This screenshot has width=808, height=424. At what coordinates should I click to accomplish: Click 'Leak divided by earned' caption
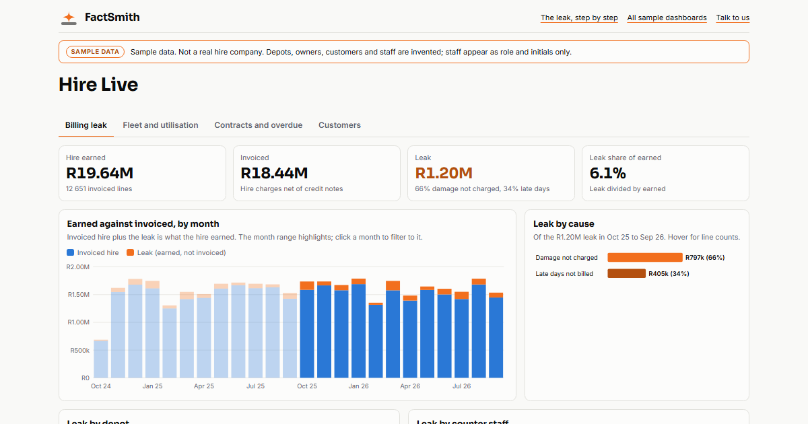[x=628, y=189]
